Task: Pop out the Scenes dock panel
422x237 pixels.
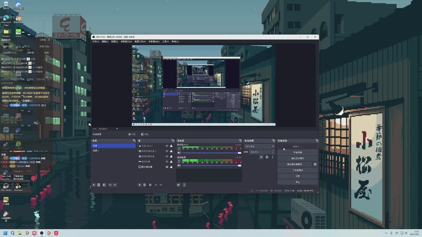Action: click(134, 141)
